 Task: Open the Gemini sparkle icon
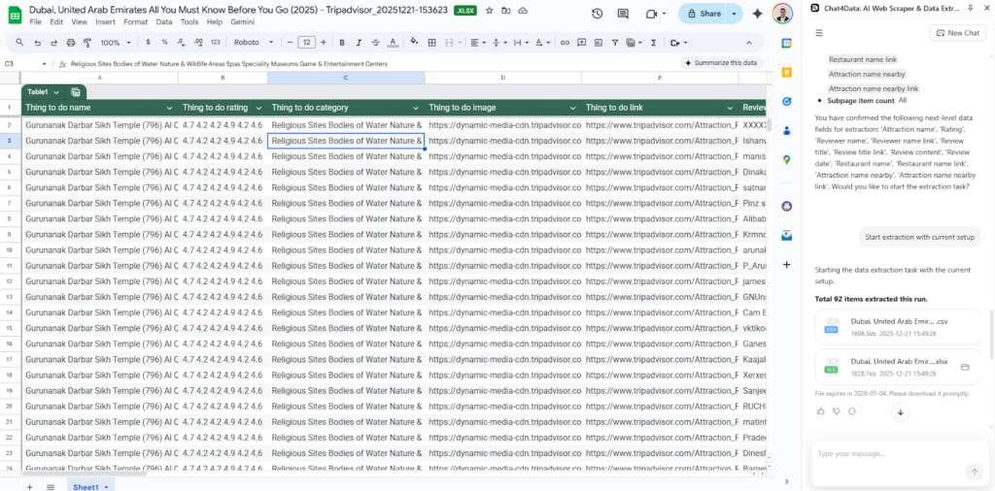(x=757, y=14)
